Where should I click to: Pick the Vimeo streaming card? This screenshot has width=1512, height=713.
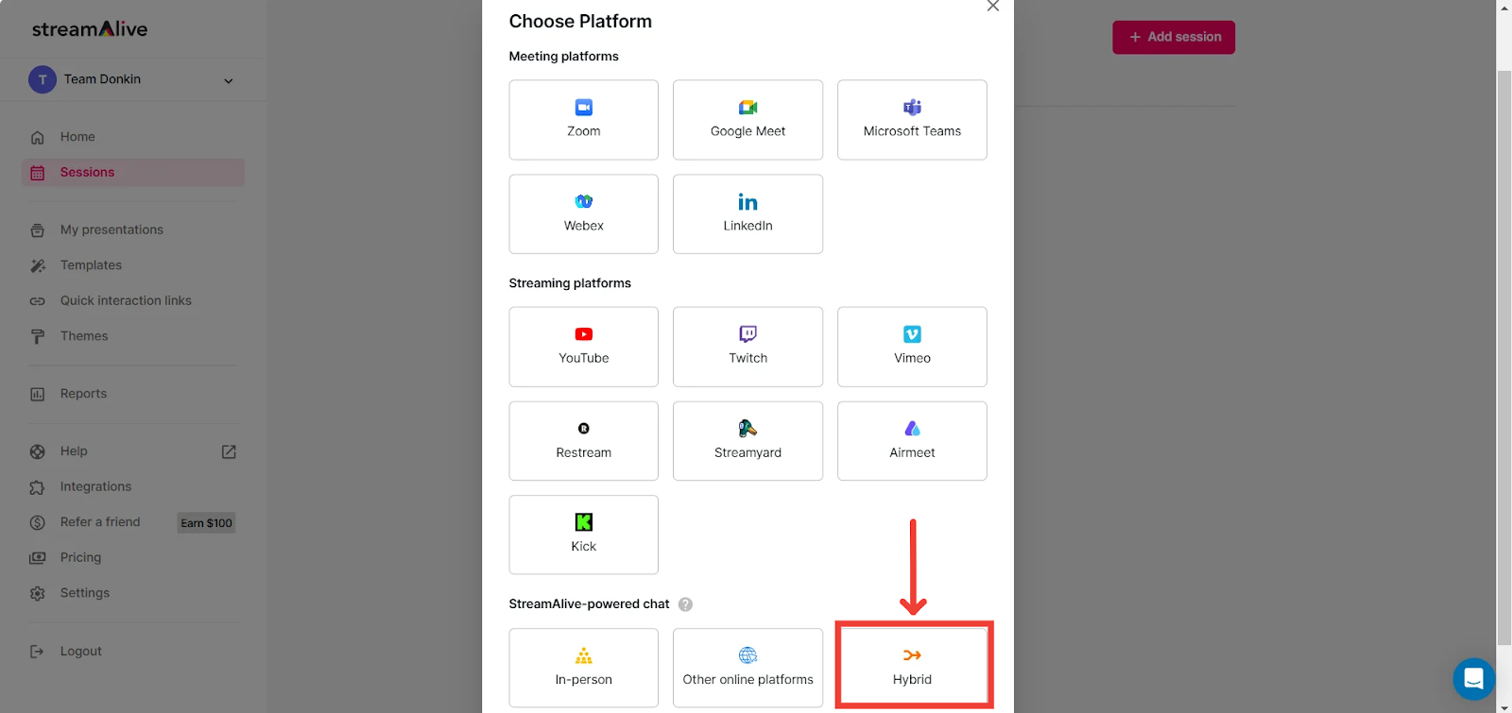click(x=912, y=347)
